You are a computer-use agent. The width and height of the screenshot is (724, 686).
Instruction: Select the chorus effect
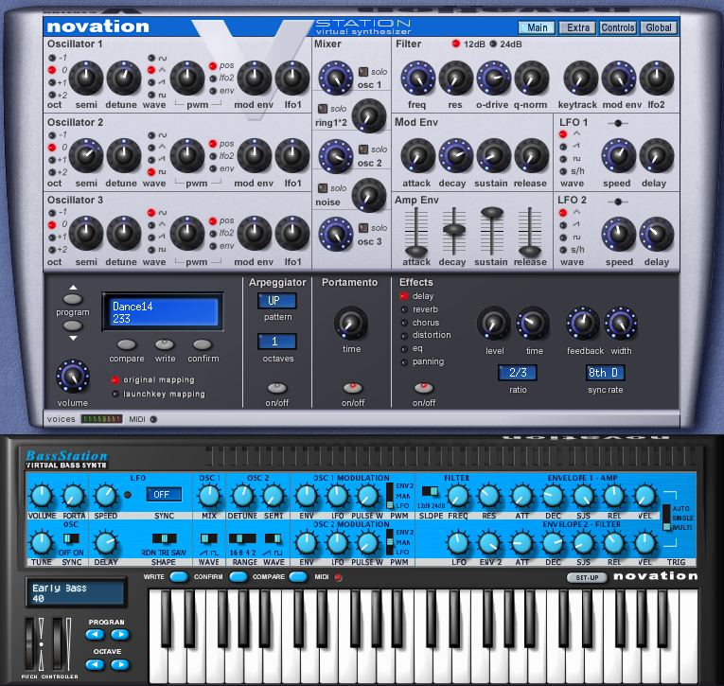click(x=404, y=323)
